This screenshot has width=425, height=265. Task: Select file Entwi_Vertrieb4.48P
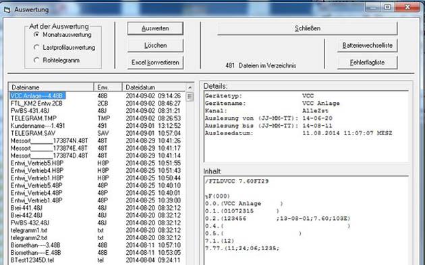point(36,193)
